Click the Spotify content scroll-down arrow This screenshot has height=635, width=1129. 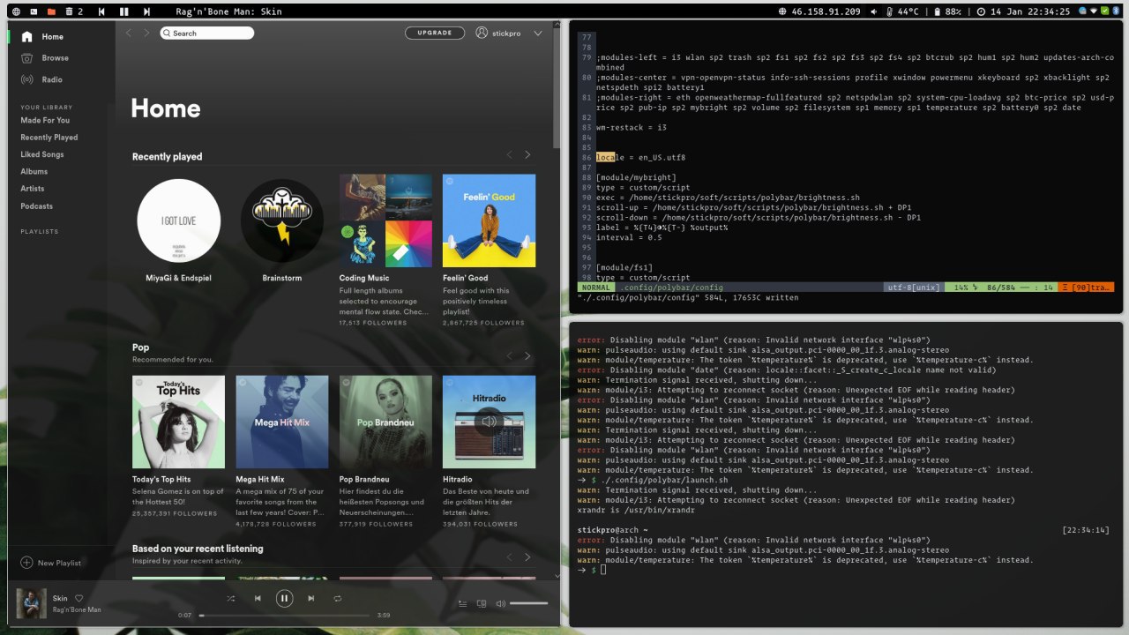pos(557,576)
